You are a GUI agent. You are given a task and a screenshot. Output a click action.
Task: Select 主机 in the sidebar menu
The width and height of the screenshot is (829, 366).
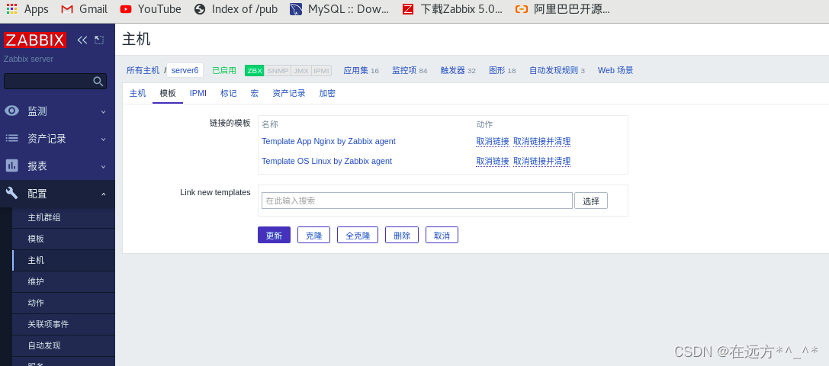pyautogui.click(x=36, y=260)
